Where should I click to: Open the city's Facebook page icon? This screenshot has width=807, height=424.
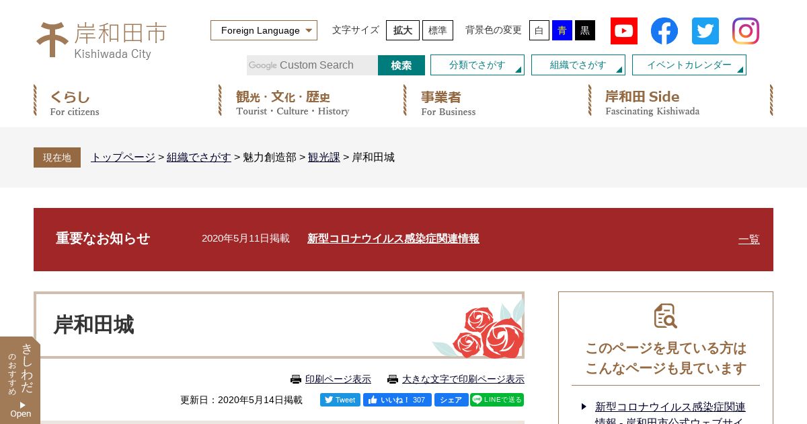(x=664, y=31)
